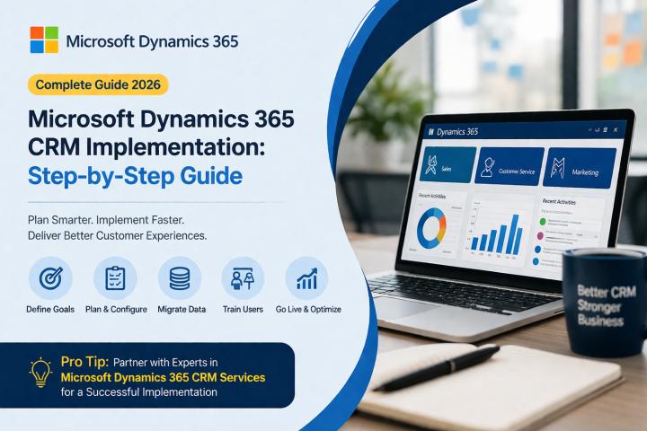Screen dimensions: 647x431
Task: Click the Microsoft Dynamics 365 header text
Action: point(153,40)
